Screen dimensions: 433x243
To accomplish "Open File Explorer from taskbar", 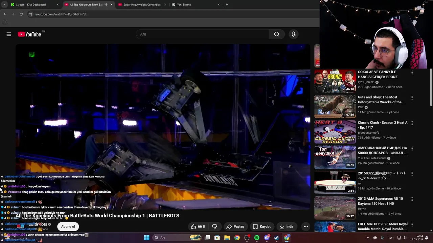I will point(227,238).
